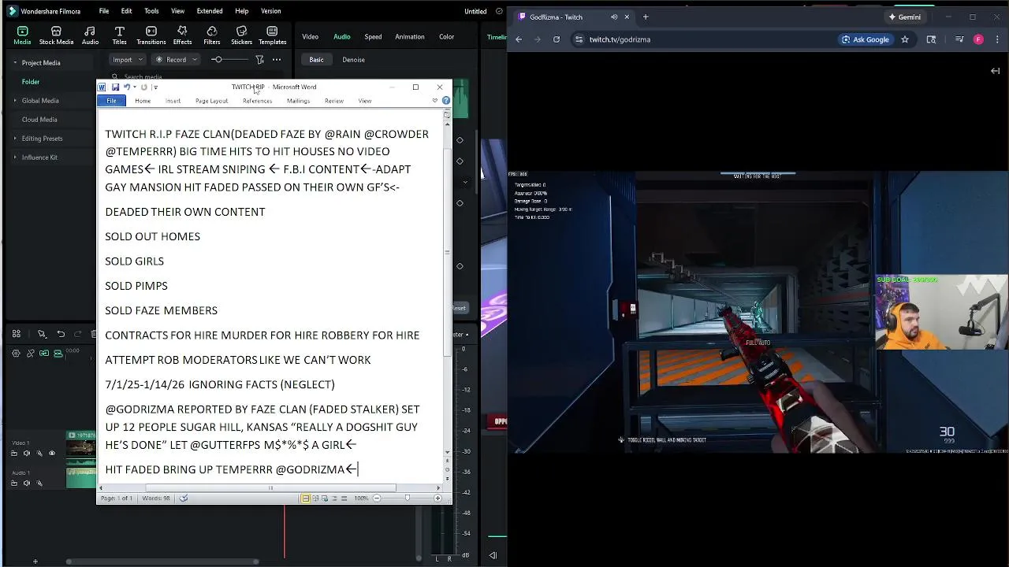This screenshot has height=567, width=1009.
Task: Click Word proofing check icon in status bar
Action: [x=184, y=498]
